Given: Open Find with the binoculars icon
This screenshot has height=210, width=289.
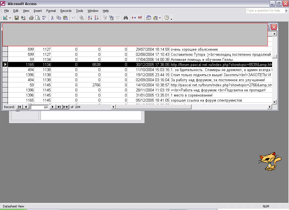Looking at the screenshot, I should click(126, 18).
